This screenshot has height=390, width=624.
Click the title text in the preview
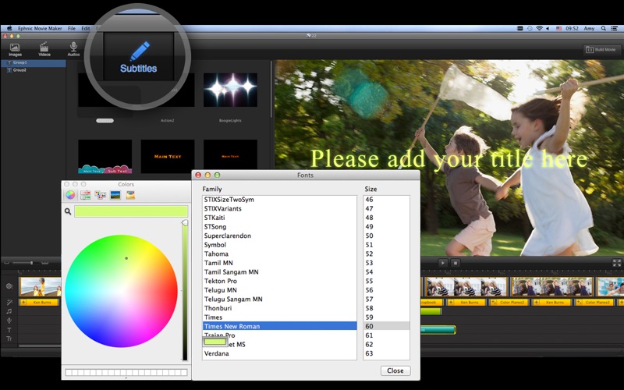click(x=448, y=159)
